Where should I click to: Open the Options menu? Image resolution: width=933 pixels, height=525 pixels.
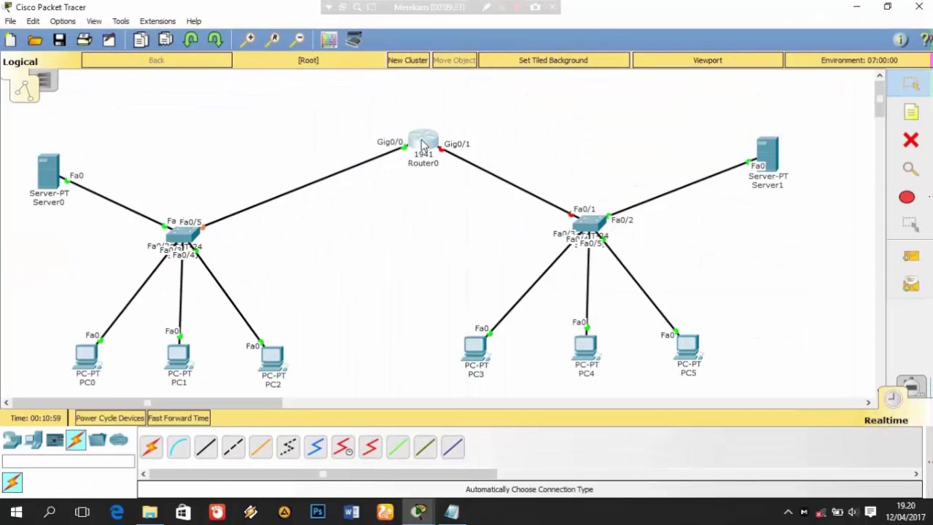tap(63, 21)
